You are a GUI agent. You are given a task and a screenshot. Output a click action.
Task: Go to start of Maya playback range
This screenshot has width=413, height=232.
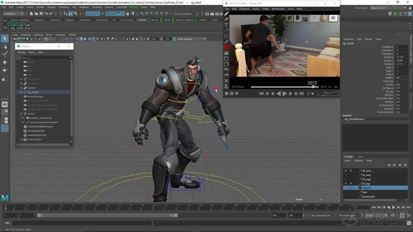(374, 208)
